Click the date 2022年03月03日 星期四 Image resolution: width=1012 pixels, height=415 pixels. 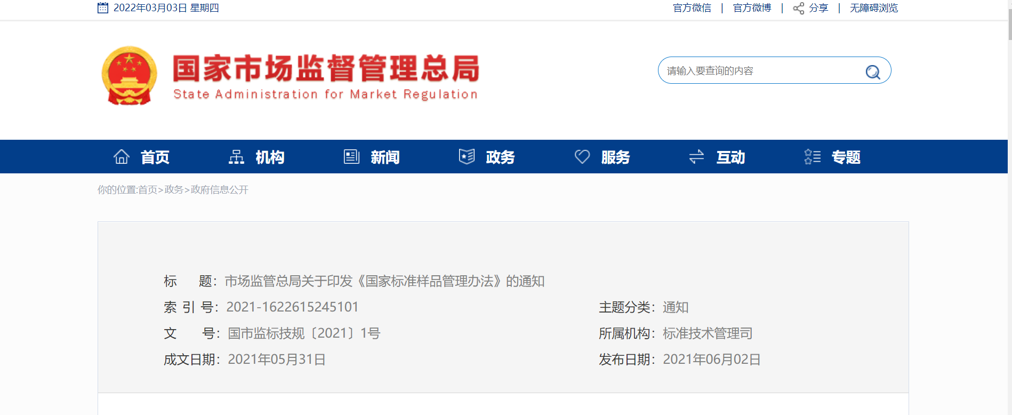coord(166,8)
